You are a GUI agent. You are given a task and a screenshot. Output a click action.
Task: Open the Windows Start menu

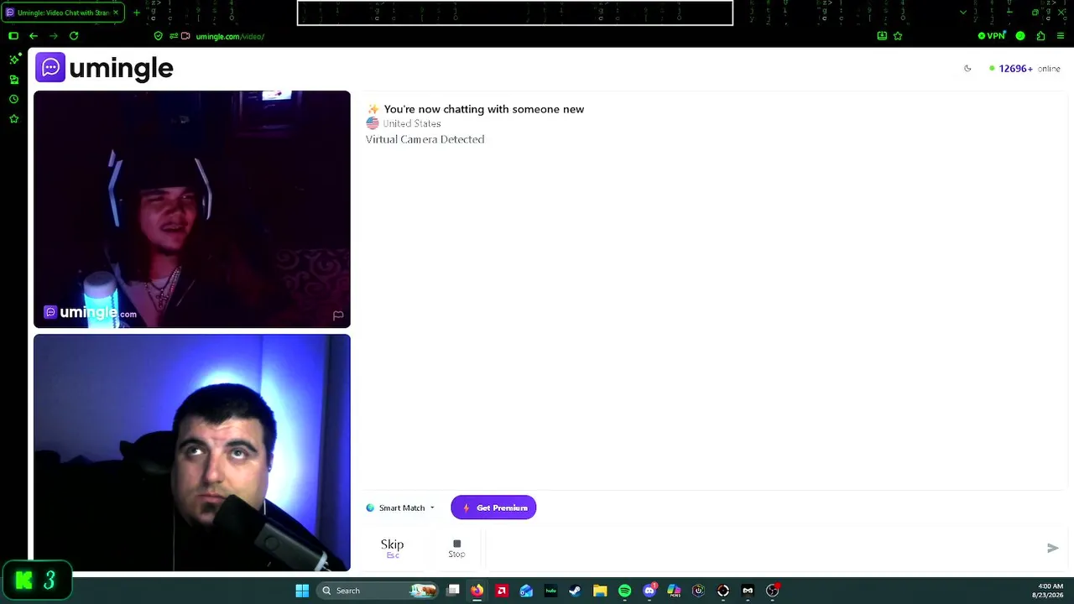coord(302,591)
